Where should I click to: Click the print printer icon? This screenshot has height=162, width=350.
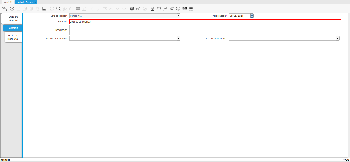[145, 9]
